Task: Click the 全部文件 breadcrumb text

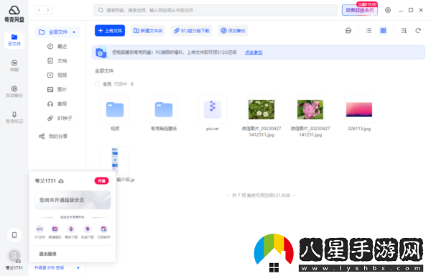Action: [x=104, y=71]
